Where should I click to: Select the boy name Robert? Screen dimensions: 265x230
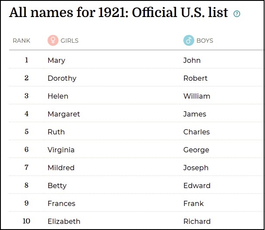(195, 78)
